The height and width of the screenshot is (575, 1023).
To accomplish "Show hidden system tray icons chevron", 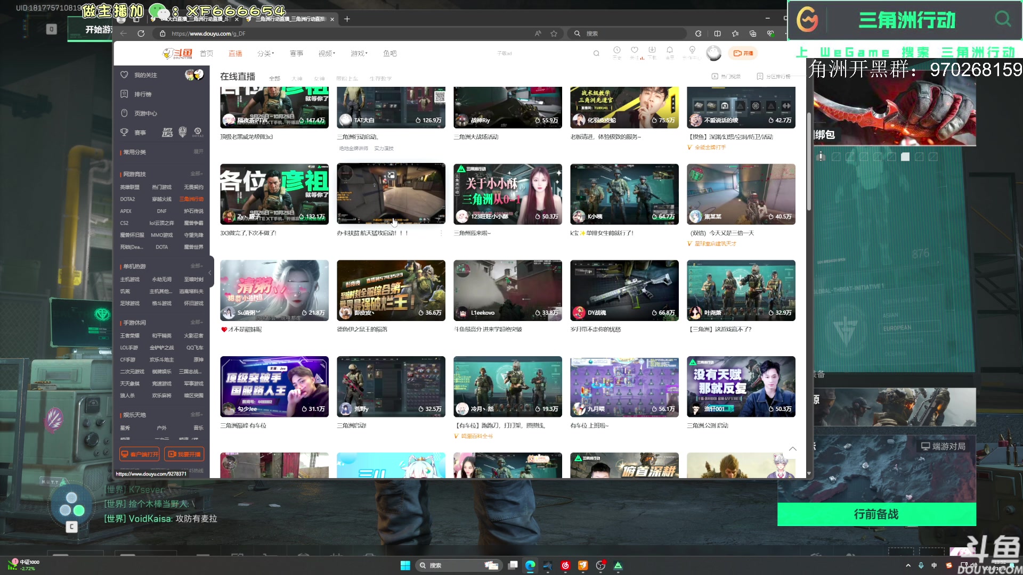I will tap(908, 565).
